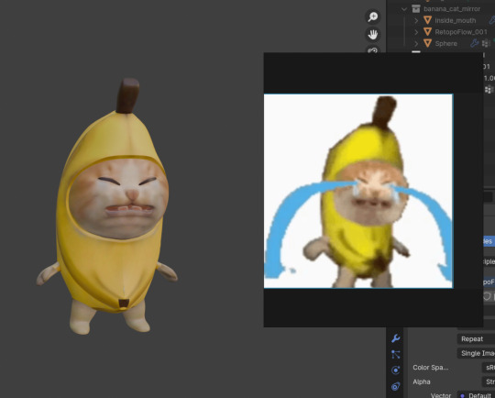Screen dimensions: 495x398
Task: Click the Sphere mesh triangle icon
Action: tap(427, 43)
